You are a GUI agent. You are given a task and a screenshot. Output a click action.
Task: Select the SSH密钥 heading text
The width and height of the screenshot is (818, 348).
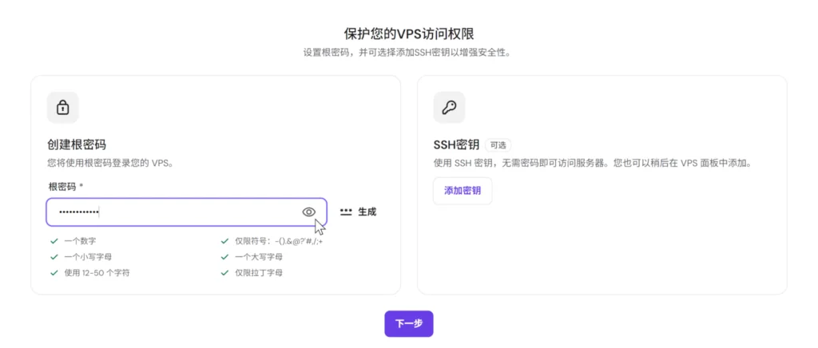point(456,144)
